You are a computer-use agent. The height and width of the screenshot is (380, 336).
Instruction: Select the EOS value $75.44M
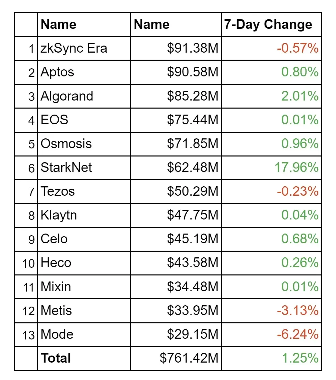(x=193, y=120)
